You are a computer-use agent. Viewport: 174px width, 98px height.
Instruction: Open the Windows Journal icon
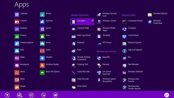point(99,22)
